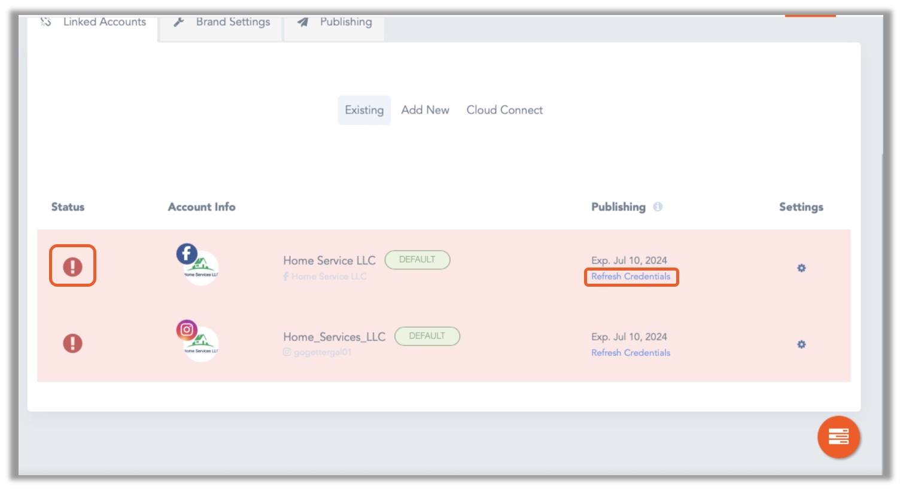Click the Account Info column header
906x492 pixels.
202,207
